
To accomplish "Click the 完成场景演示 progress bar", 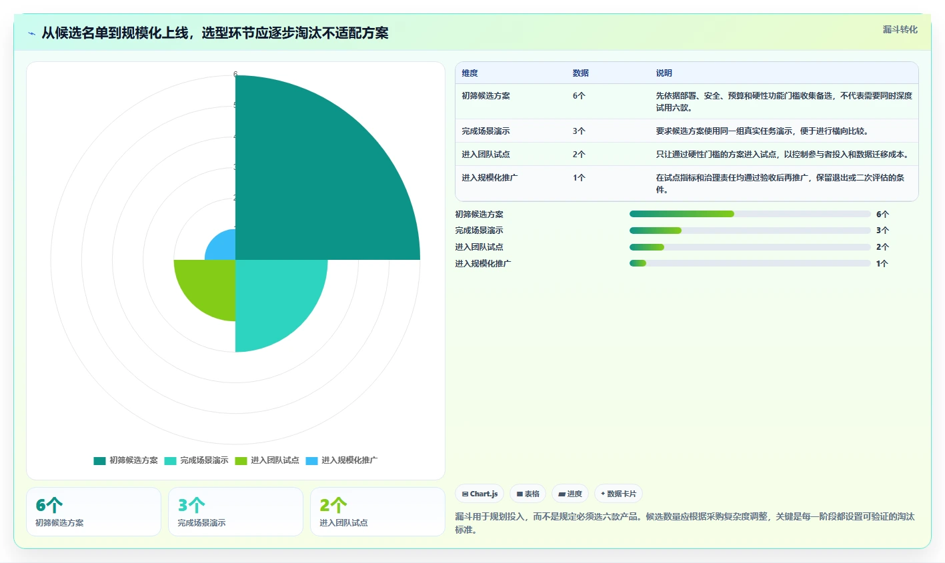I will coord(750,231).
